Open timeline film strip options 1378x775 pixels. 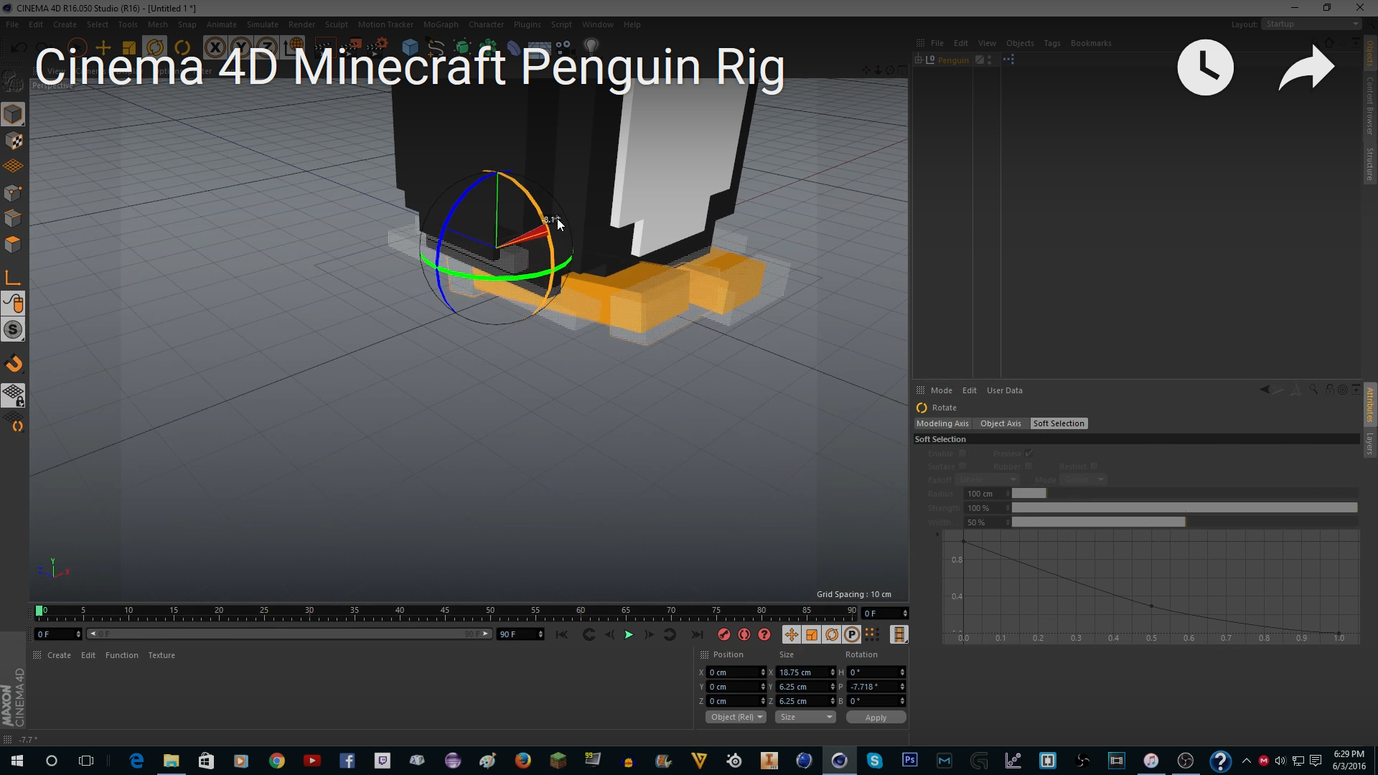coord(899,634)
